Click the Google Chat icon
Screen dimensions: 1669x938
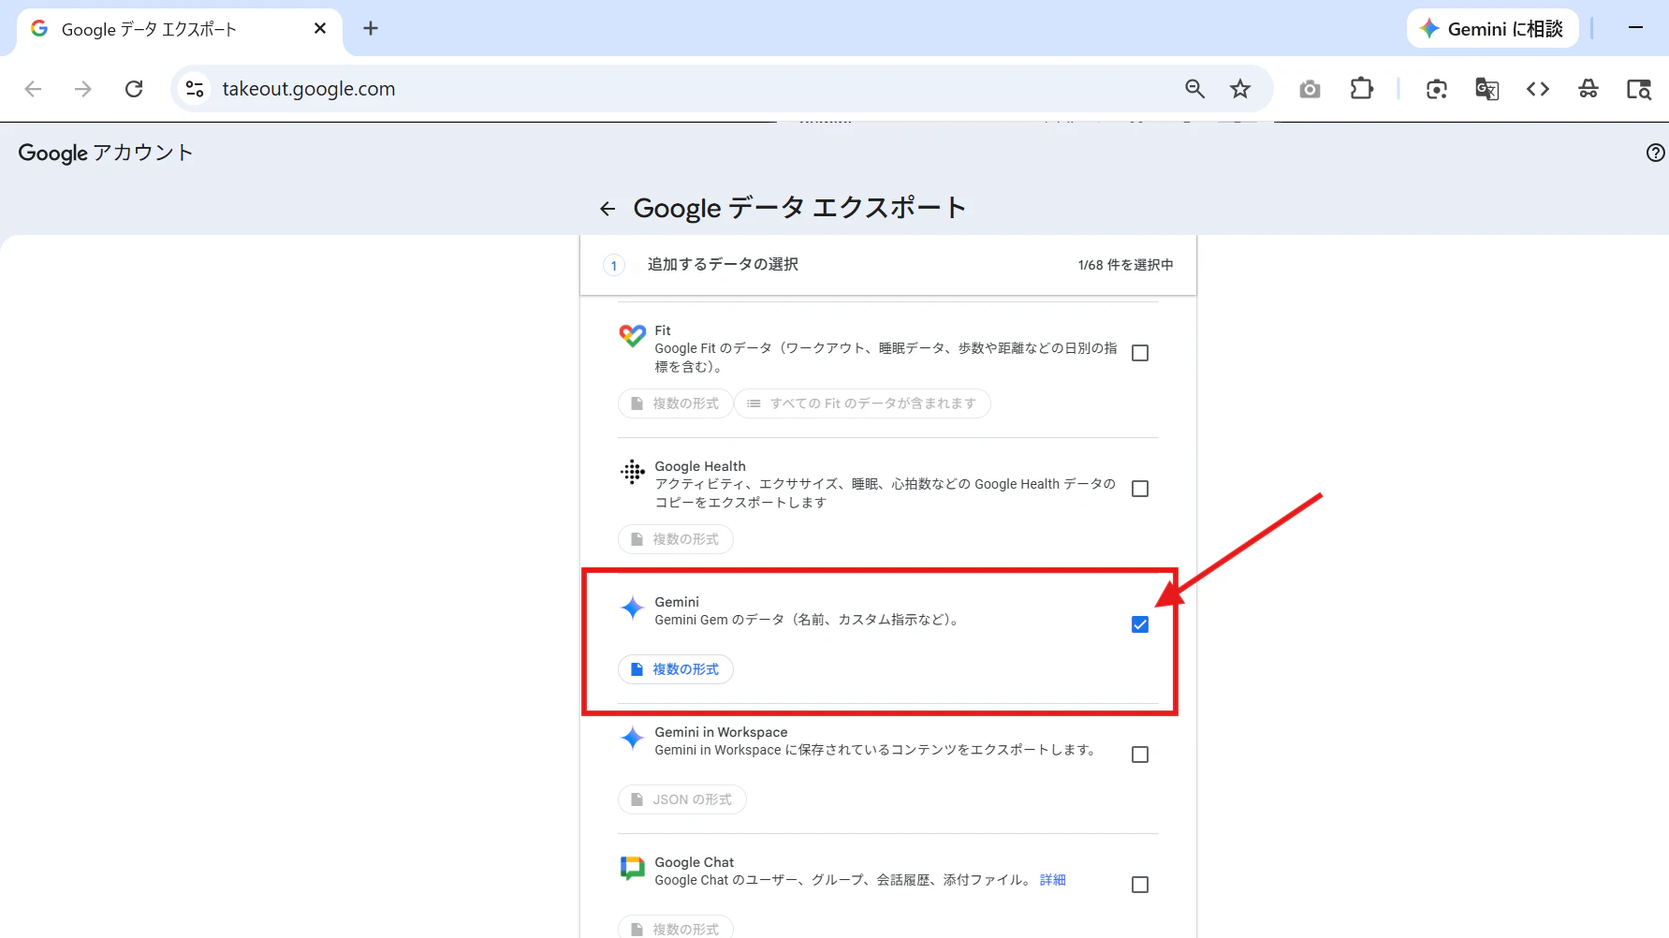pyautogui.click(x=633, y=868)
